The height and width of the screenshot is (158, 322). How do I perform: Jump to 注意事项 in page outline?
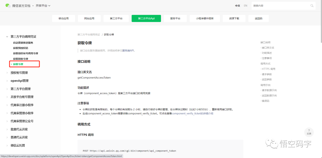[x=267, y=58]
